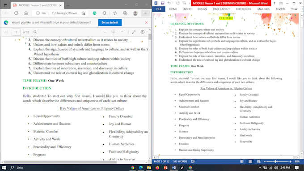The image size is (304, 171).
Task: Open Word proofing status icon
Action: [193, 162]
